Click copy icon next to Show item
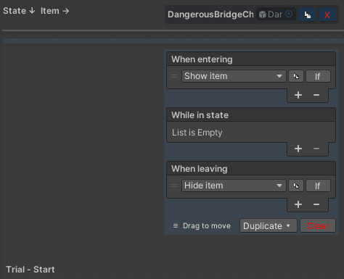Image resolution: width=344 pixels, height=279 pixels. coord(296,76)
